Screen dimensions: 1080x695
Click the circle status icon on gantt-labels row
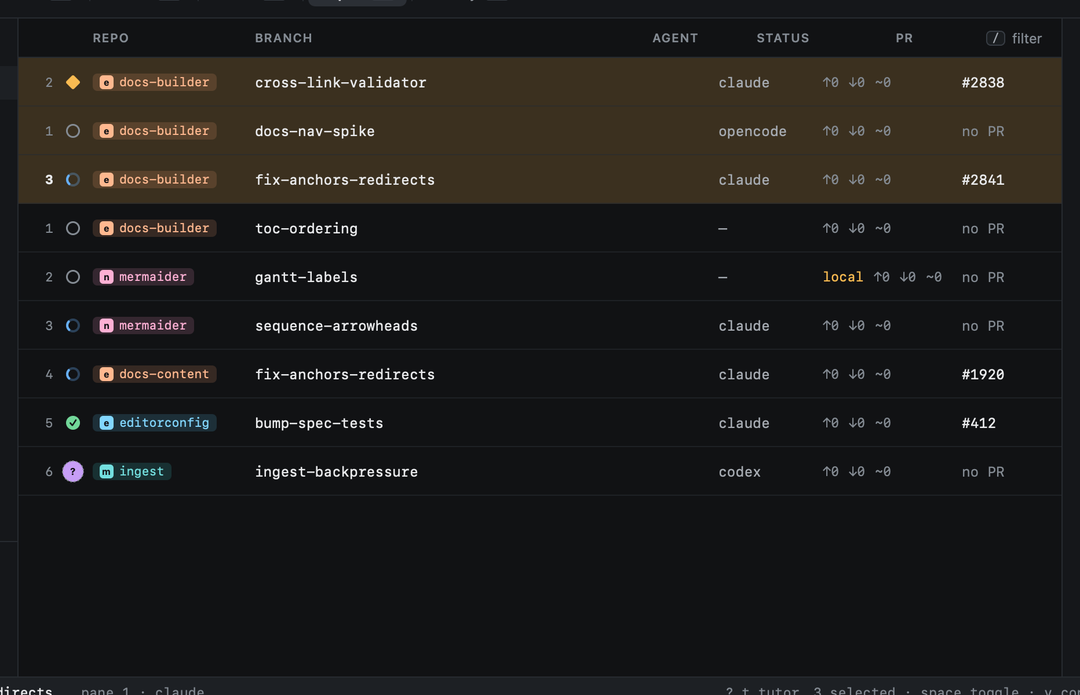tap(73, 277)
